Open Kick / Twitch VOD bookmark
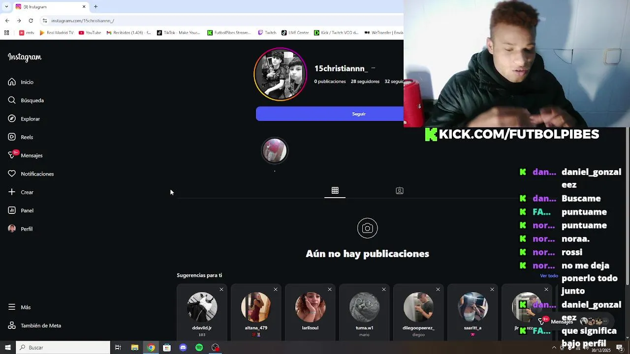This screenshot has width=630, height=354. click(337, 33)
